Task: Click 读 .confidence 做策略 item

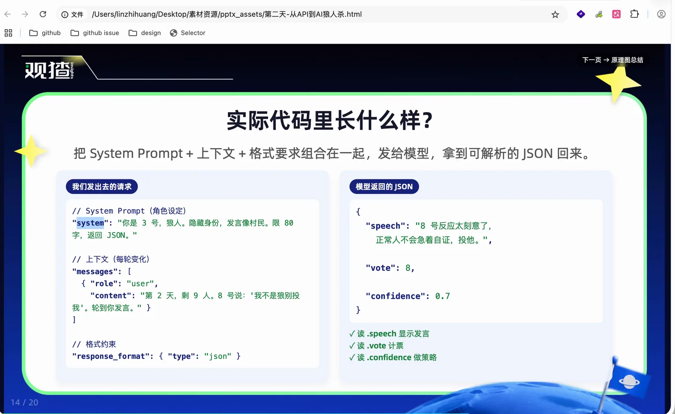Action: pos(393,358)
